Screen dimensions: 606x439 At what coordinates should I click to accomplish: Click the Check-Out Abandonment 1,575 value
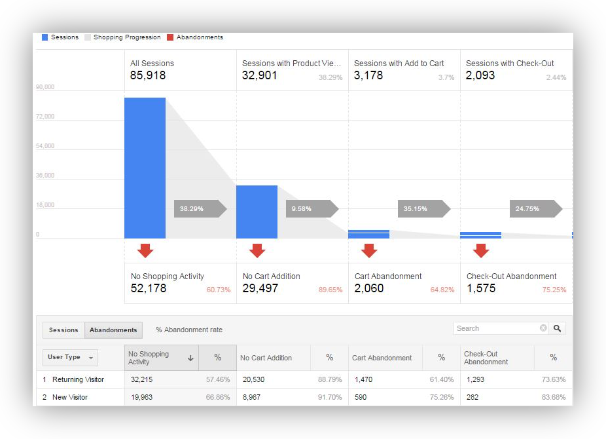pyautogui.click(x=481, y=288)
